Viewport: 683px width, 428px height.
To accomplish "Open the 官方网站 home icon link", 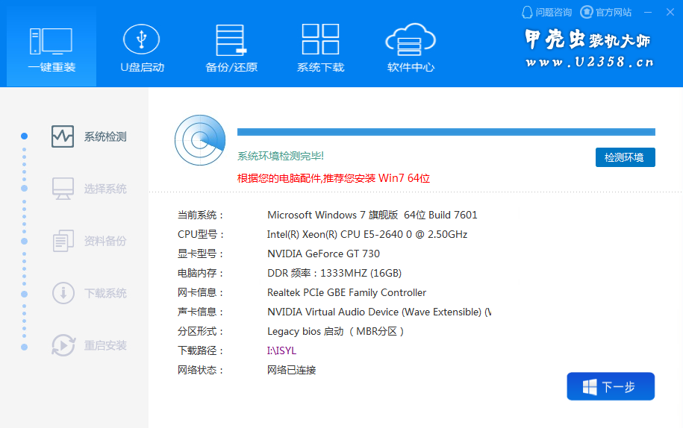I will [587, 12].
